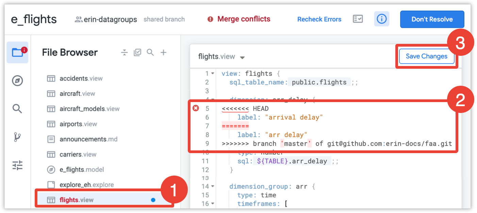477x213 pixels.
Task: Click the Recheck Errors link
Action: 319,19
